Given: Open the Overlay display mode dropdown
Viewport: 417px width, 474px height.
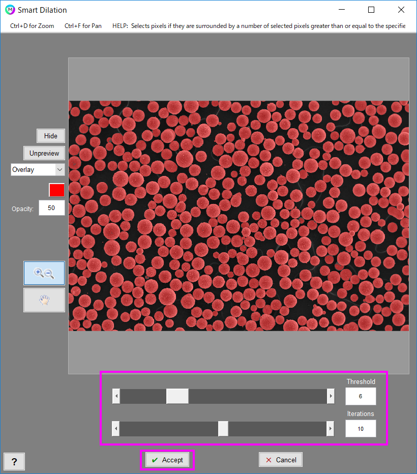Looking at the screenshot, I should [x=38, y=169].
